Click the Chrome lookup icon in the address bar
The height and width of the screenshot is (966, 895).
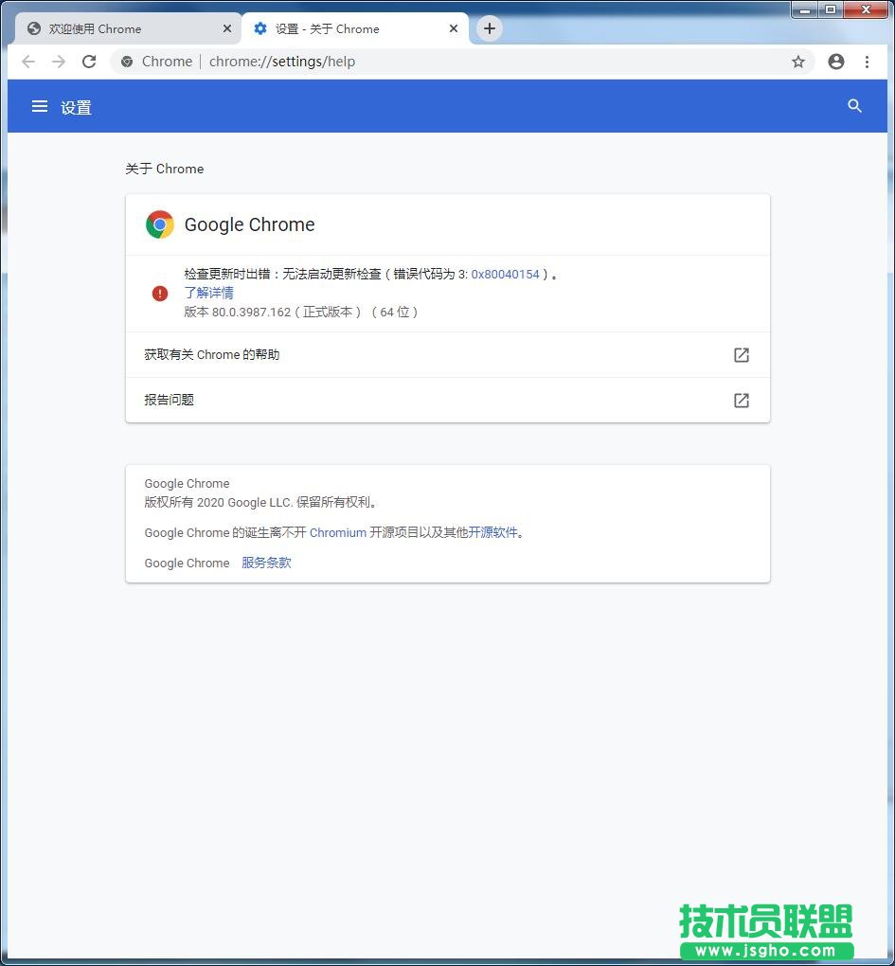pos(126,61)
